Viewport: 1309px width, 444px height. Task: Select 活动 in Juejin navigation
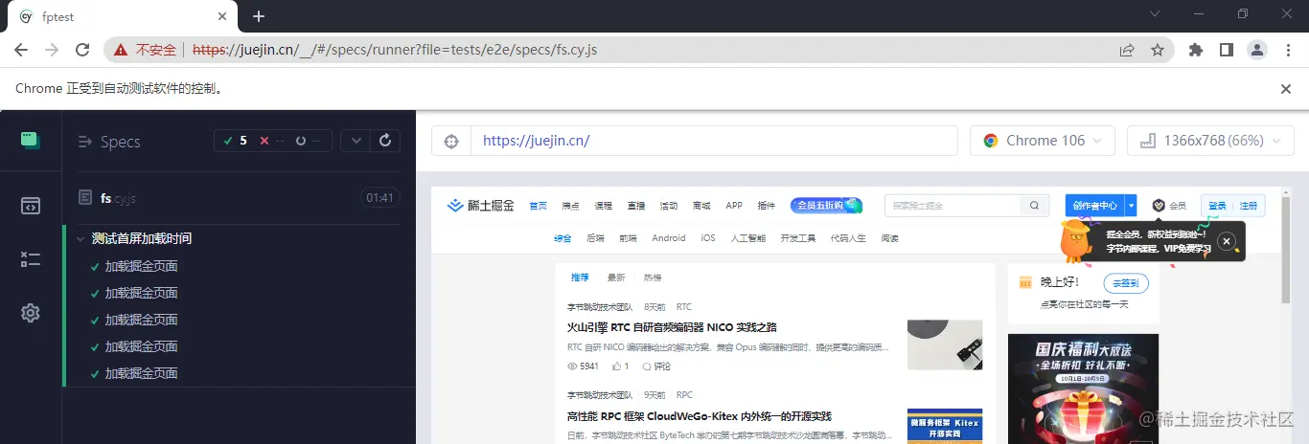[x=669, y=206]
